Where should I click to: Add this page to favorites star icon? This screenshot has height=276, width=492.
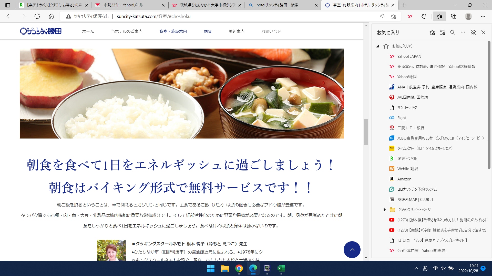(x=394, y=16)
